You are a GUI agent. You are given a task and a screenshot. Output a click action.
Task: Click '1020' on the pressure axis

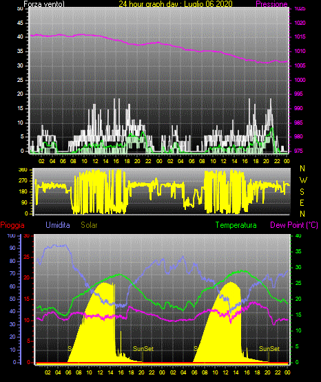point(300,23)
